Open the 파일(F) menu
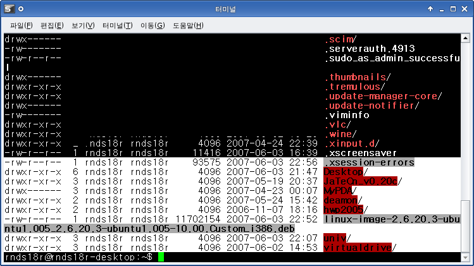Viewport: 474px width, 266px height. pos(20,25)
